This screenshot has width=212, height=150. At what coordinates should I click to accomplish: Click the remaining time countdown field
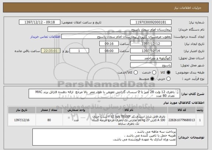coord(50,51)
